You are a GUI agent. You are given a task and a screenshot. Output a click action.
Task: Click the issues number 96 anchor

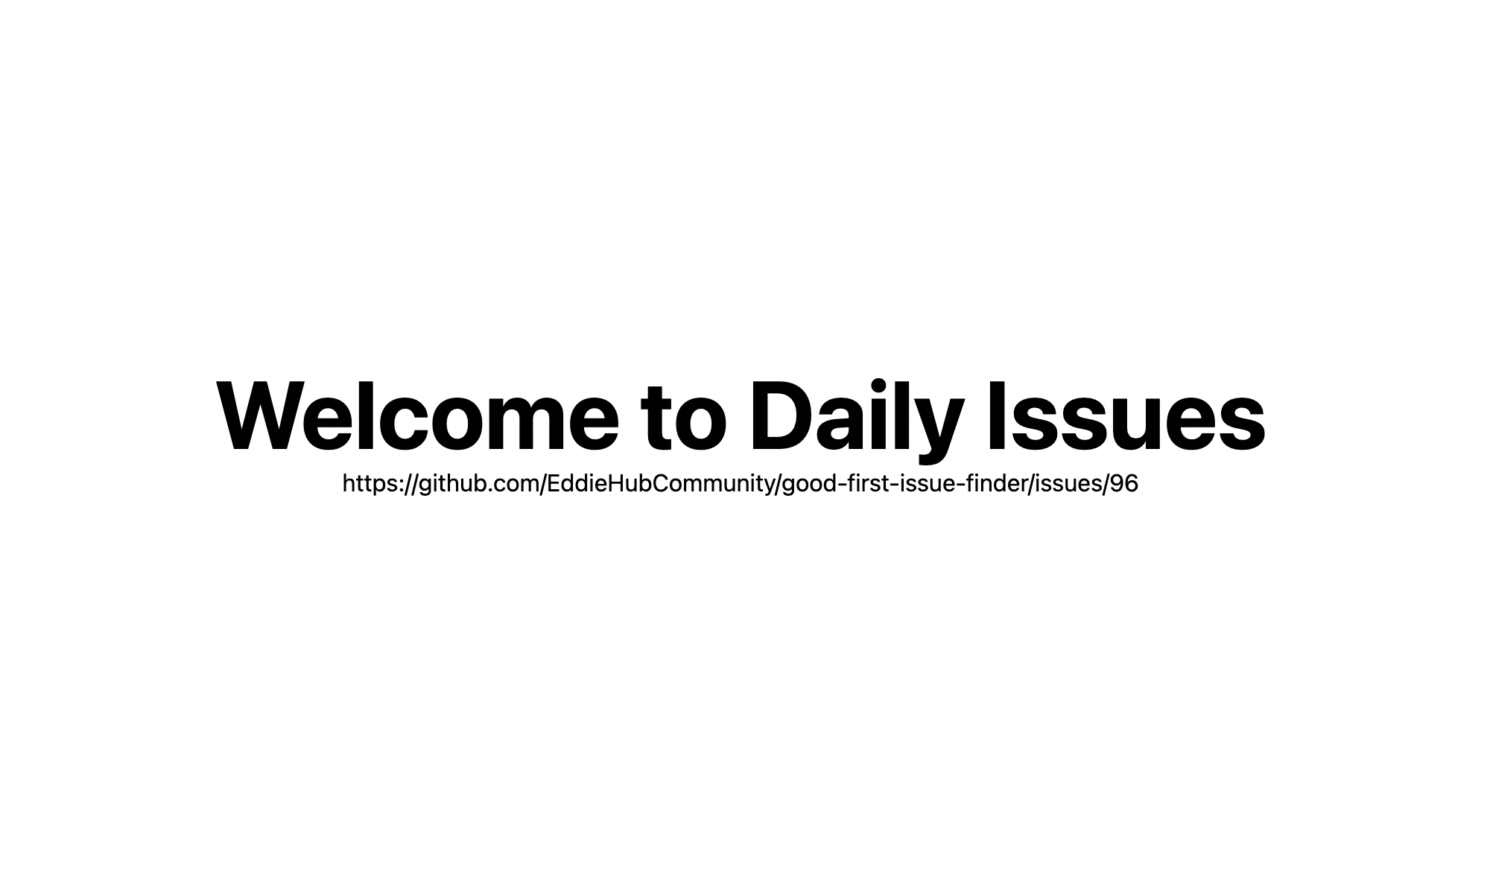point(1126,482)
